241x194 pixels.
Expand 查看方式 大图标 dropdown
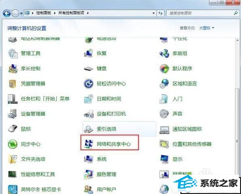point(206,28)
